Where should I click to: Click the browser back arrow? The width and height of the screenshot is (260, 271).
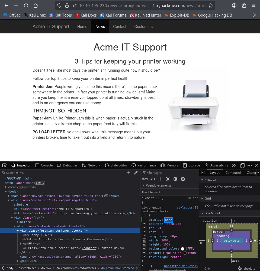[x=7, y=5]
